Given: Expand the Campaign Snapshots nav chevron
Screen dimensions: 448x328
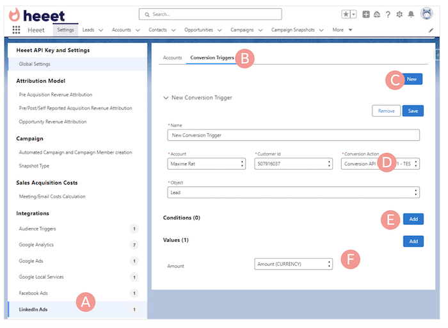Looking at the screenshot, I should tap(321, 30).
